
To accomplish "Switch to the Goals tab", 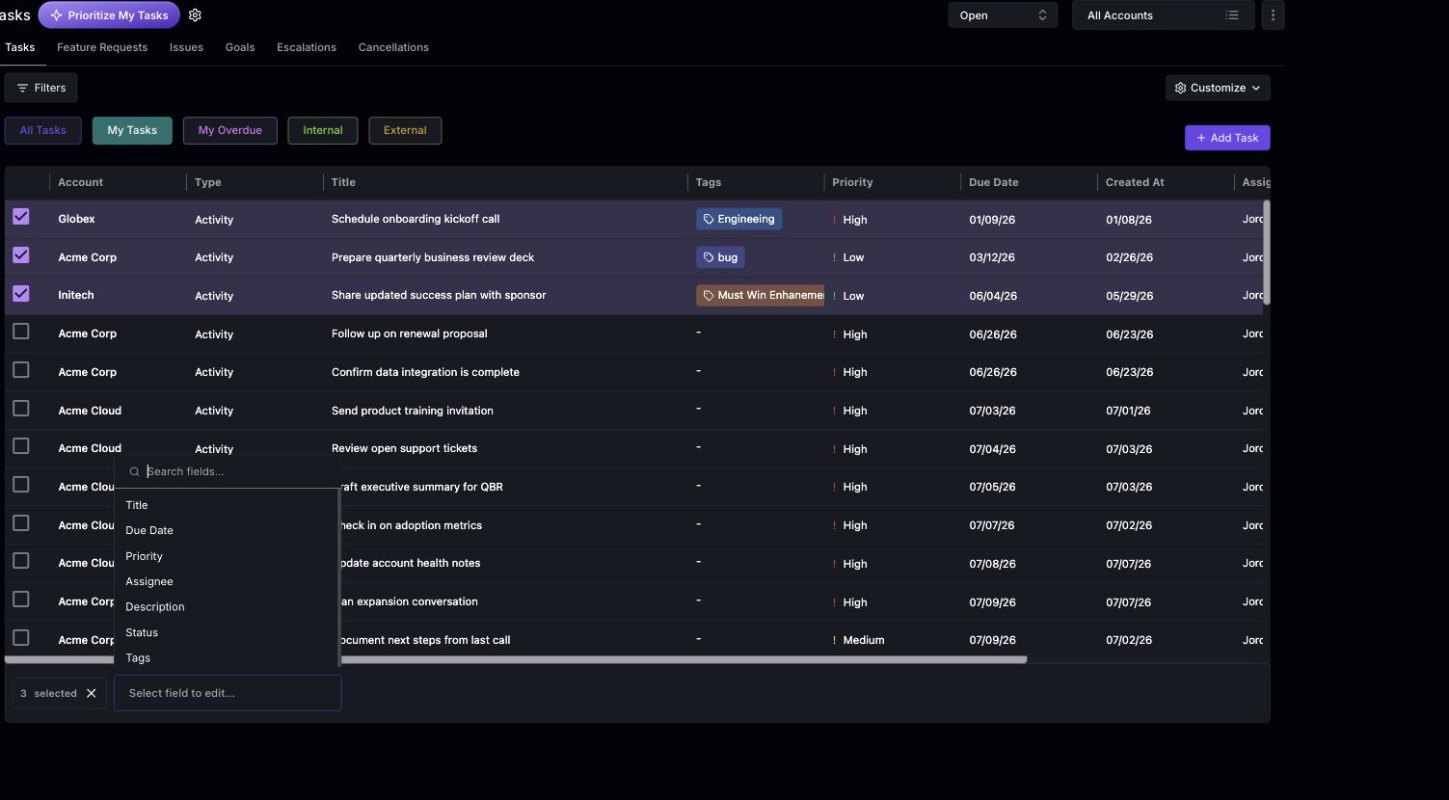I will (x=240, y=47).
